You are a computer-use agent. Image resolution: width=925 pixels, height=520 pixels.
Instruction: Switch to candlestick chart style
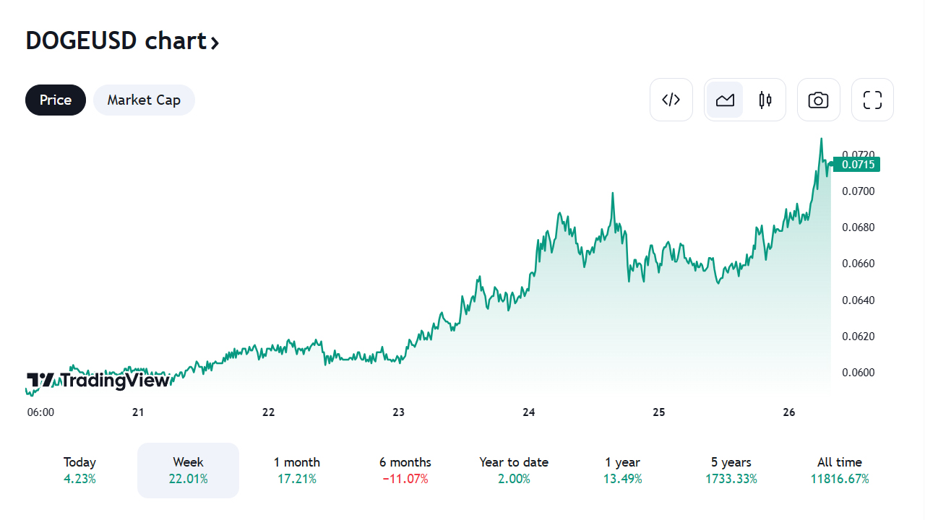point(765,100)
